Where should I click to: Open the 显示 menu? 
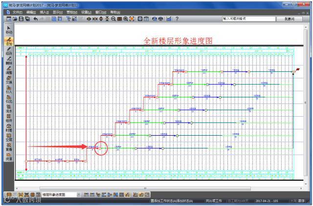coord(58,12)
